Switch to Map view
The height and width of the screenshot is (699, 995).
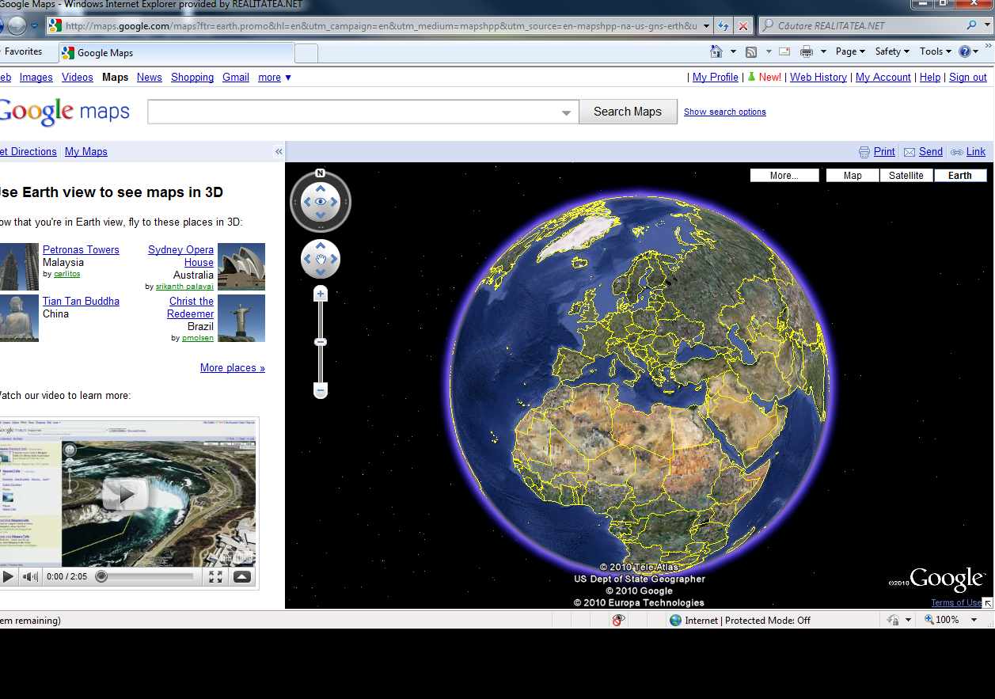click(x=853, y=176)
